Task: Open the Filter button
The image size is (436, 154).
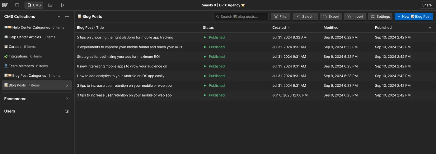Action: [281, 16]
